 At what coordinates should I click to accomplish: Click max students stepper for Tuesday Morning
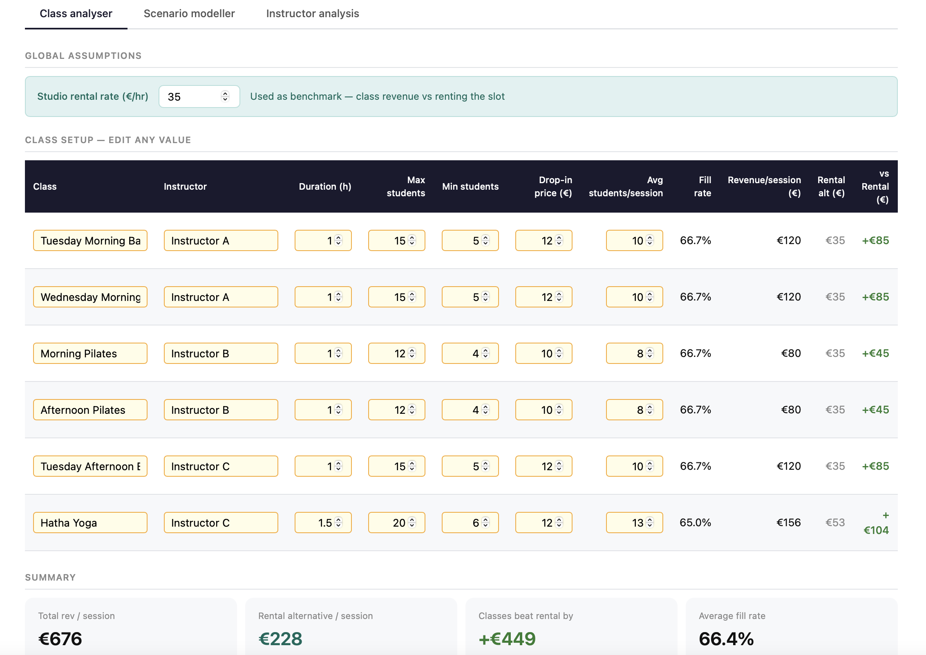coord(412,240)
